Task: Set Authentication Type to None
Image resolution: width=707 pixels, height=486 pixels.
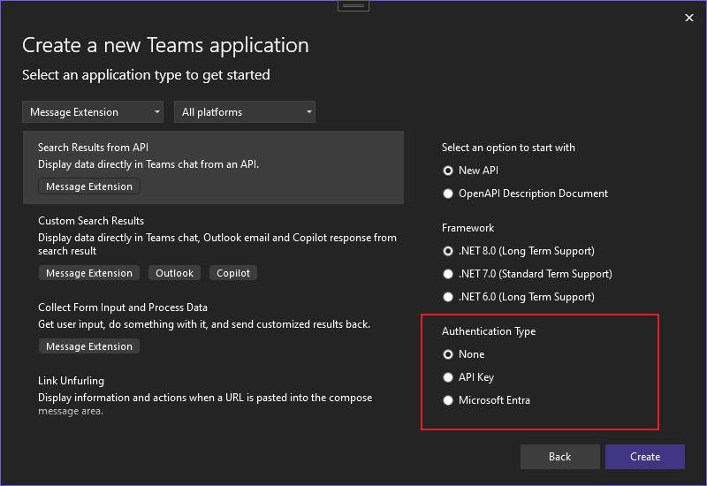Action: point(463,354)
